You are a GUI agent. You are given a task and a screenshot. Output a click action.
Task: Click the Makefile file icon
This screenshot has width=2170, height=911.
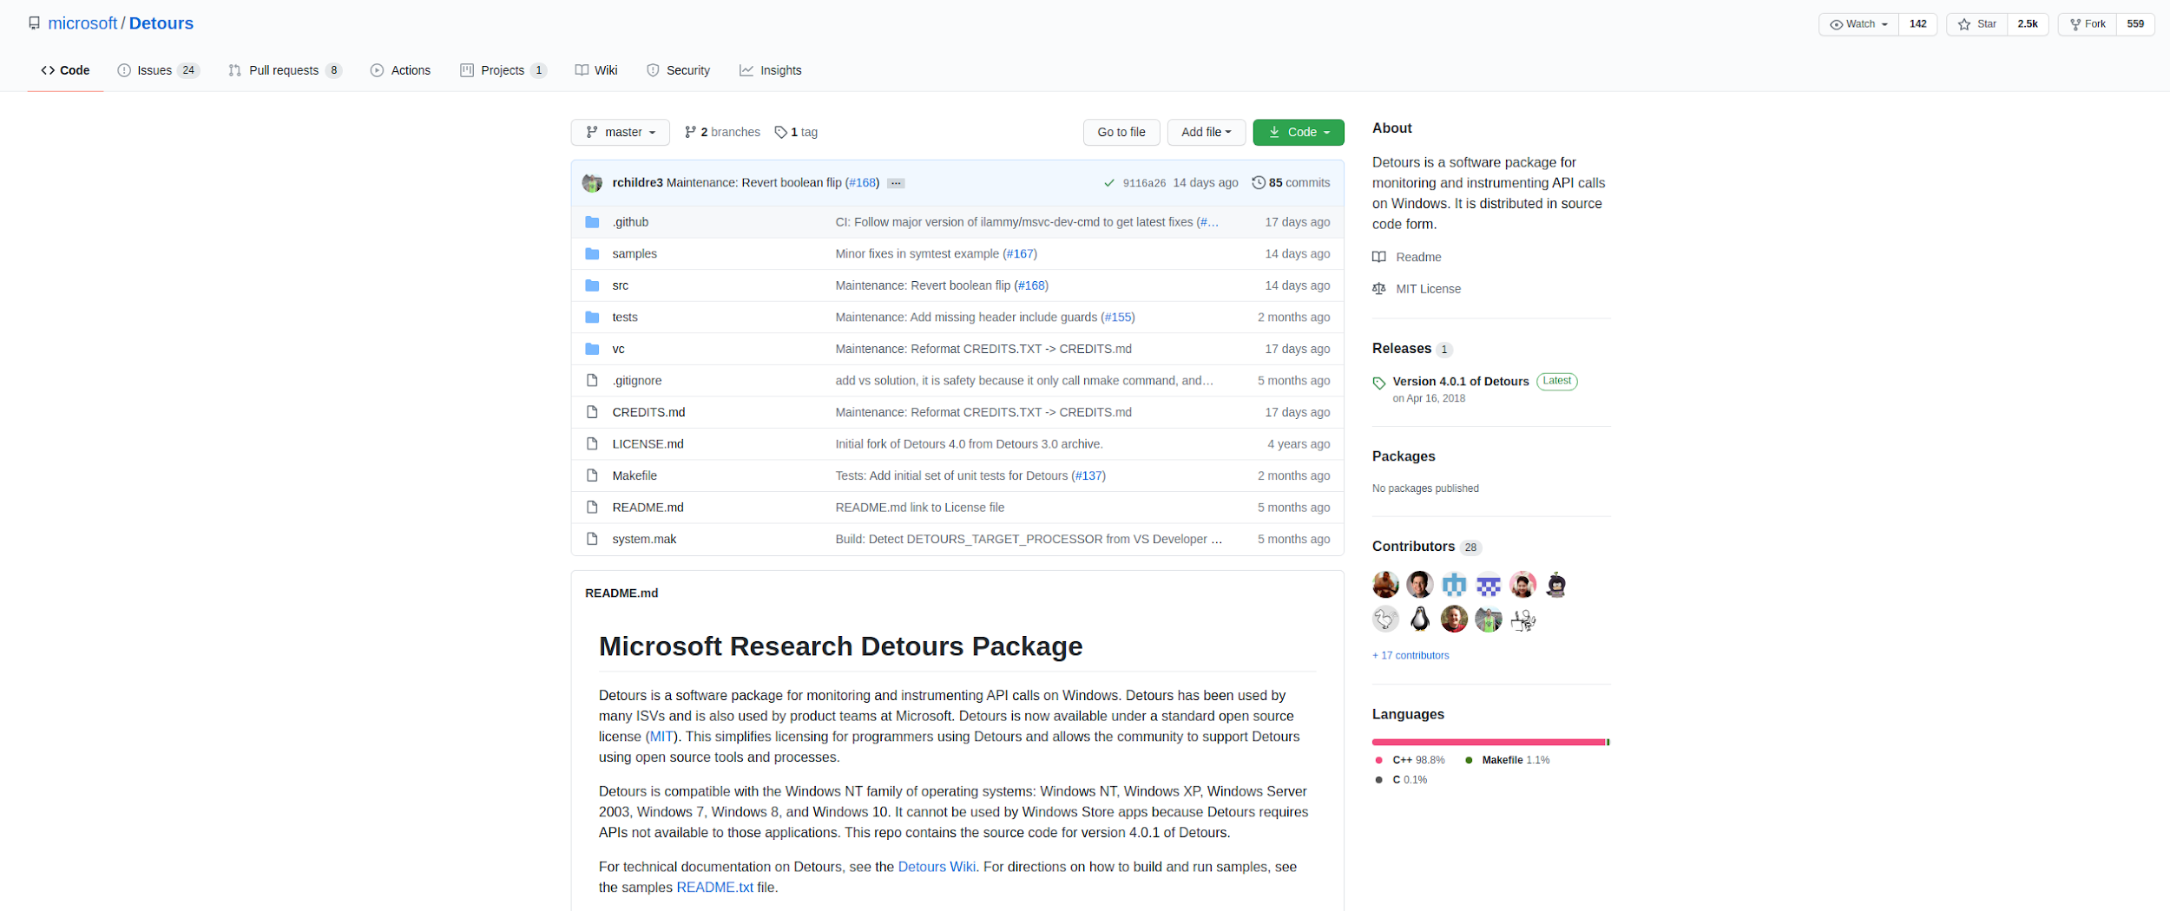[592, 475]
